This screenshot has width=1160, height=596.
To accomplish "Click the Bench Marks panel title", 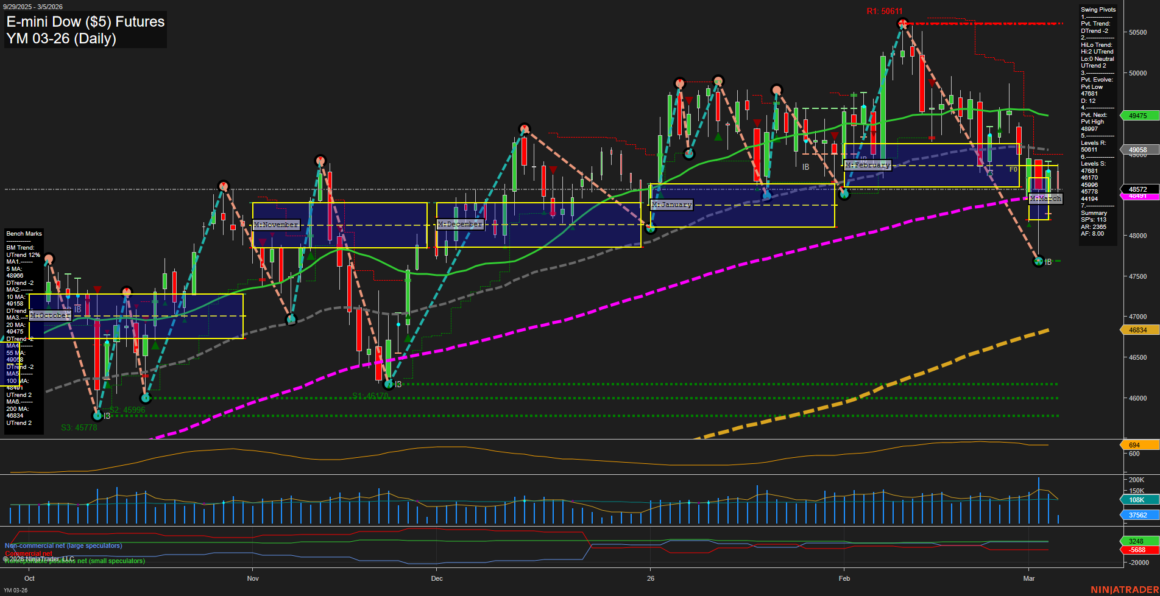I will tap(23, 233).
